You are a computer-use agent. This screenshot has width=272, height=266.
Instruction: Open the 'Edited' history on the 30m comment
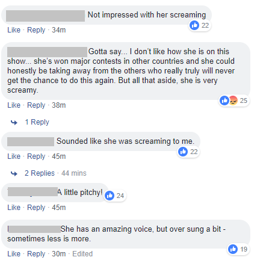[82, 254]
